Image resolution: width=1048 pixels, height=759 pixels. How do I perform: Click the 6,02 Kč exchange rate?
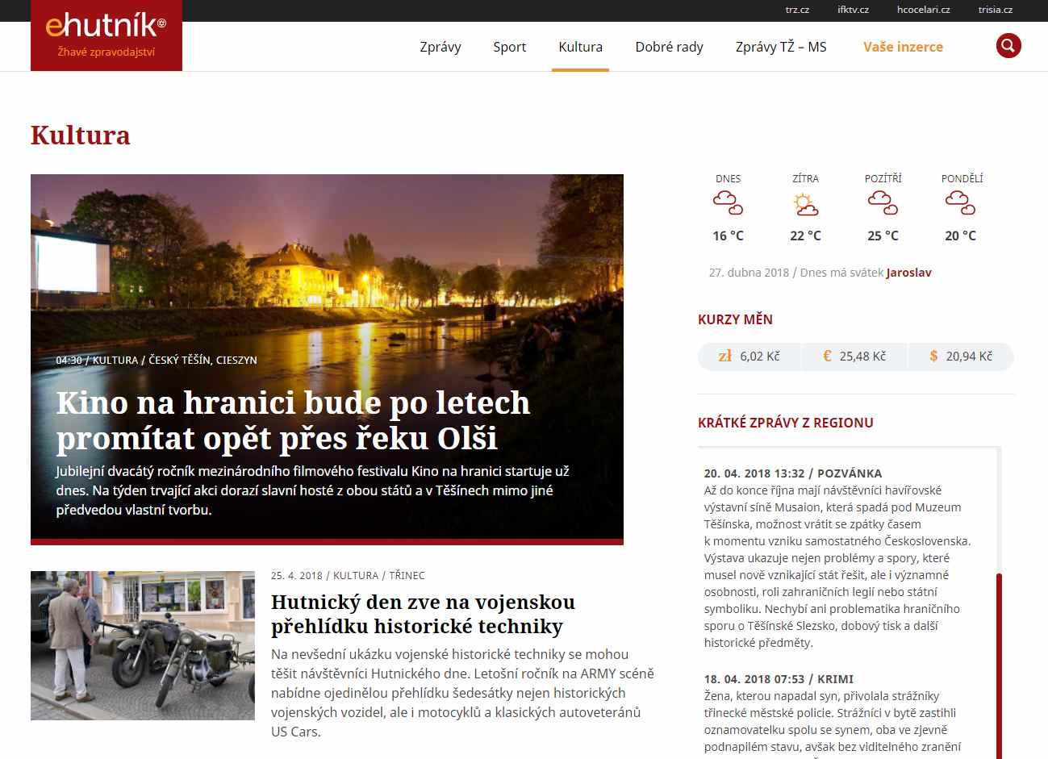(x=760, y=356)
